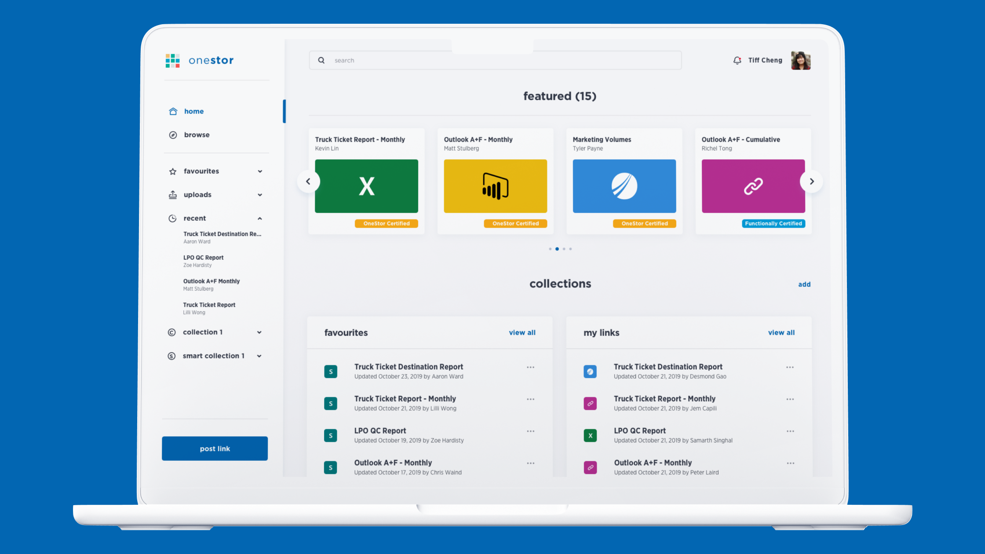Click the onestor logo icon
This screenshot has width=985, height=554.
[x=172, y=61]
